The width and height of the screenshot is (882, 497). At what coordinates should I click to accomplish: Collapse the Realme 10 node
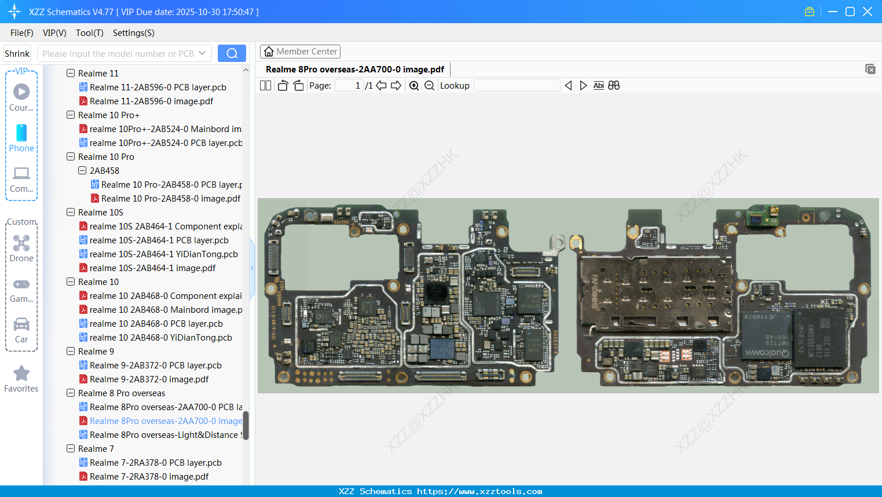coord(71,282)
